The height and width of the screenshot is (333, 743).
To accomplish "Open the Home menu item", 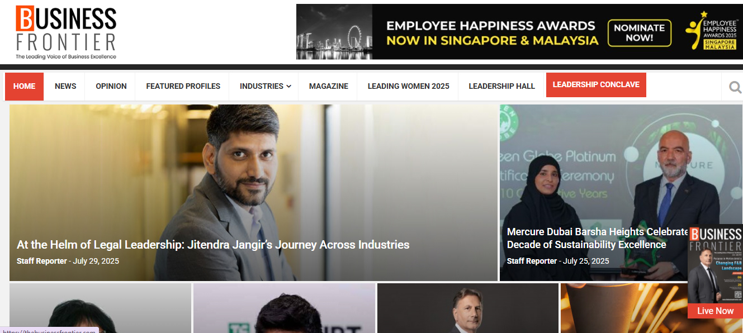I will [x=24, y=86].
